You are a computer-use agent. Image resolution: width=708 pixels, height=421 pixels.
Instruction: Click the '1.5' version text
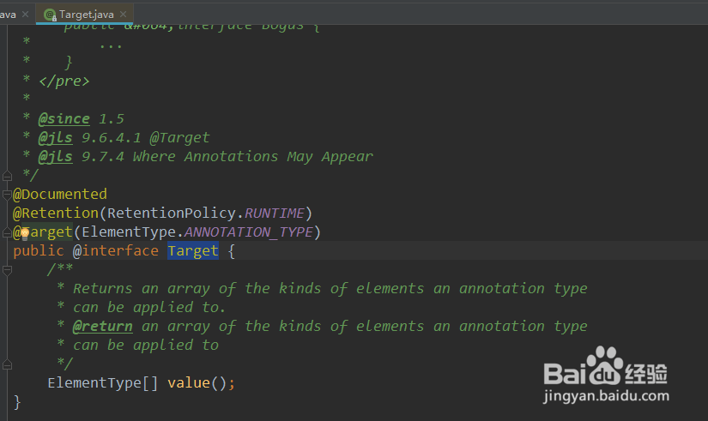click(111, 118)
